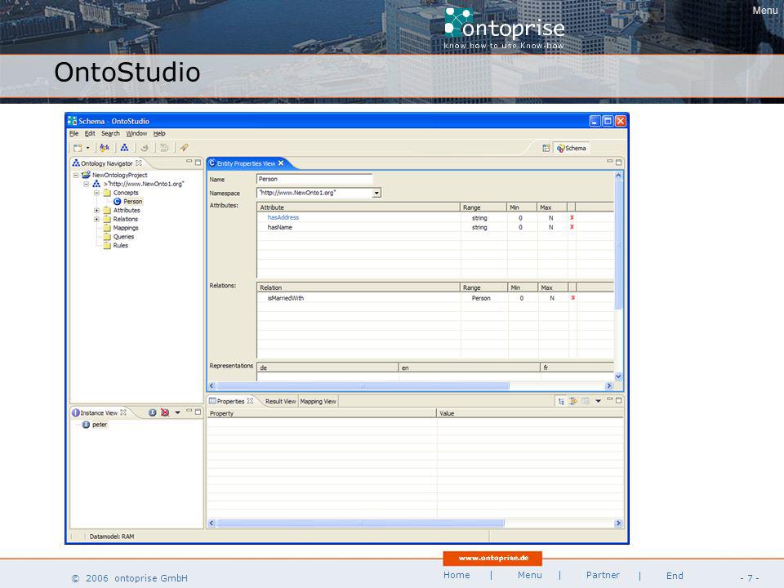Viewport: 784px width, 588px height.
Task: Collapse the Concepts folder
Action: point(96,193)
